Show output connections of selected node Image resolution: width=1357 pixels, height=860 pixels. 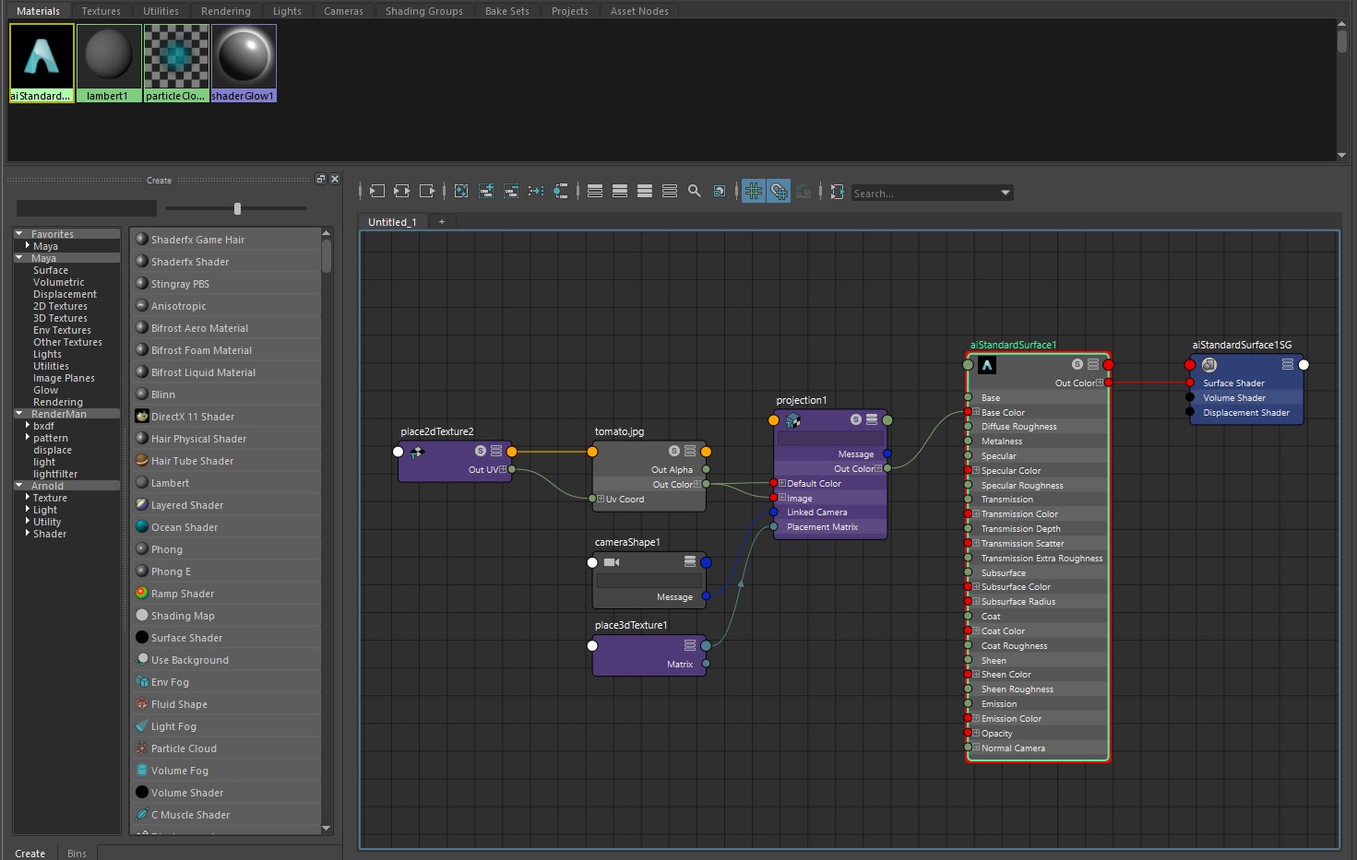(x=427, y=191)
